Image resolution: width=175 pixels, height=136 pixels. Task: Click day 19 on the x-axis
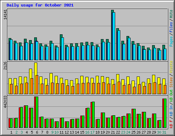pos(103,132)
